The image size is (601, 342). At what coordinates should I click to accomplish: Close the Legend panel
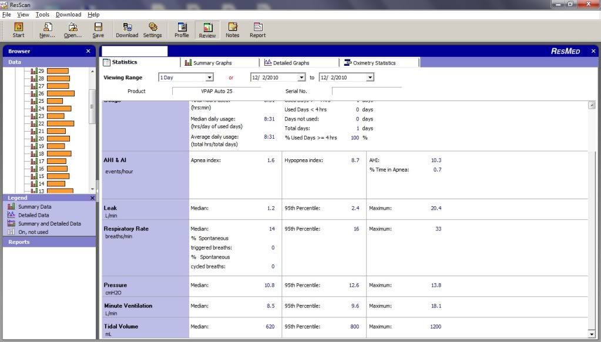92,198
